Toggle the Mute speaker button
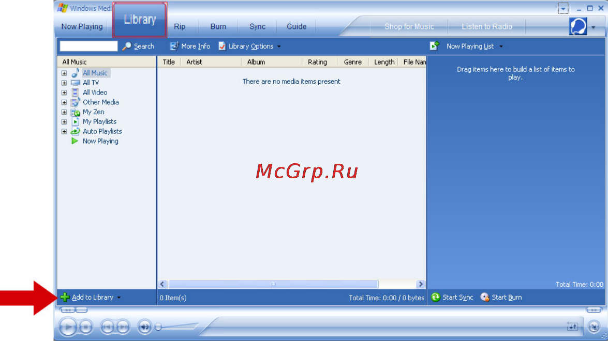 click(145, 327)
